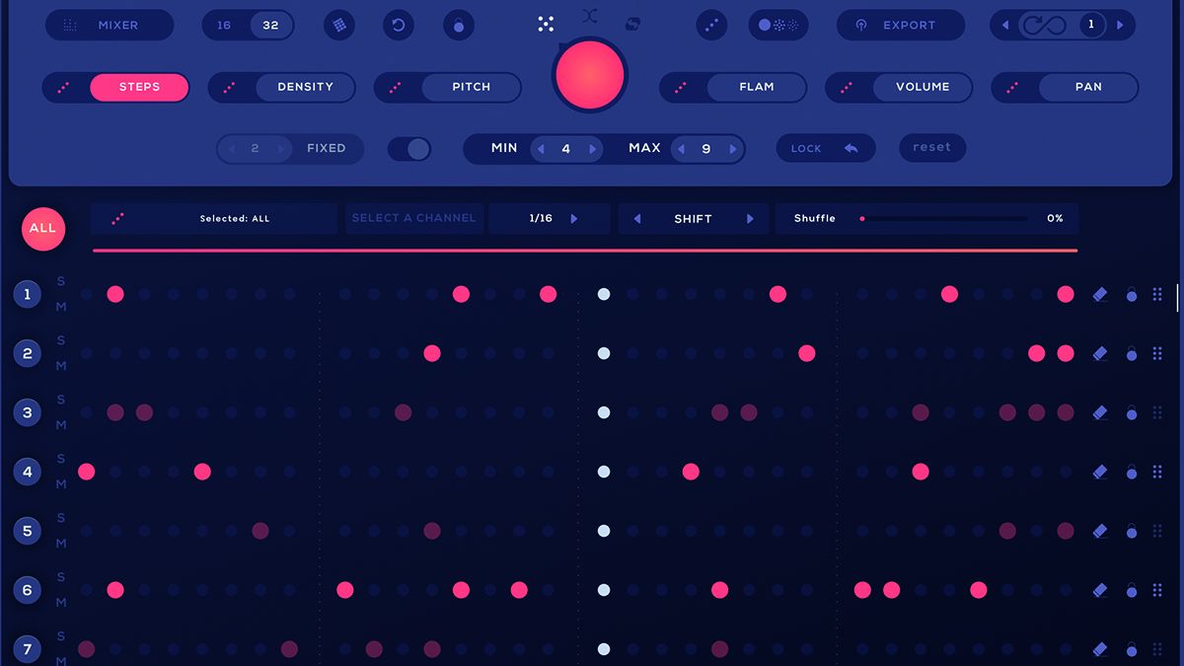Mute channel 6 with its M button
The height and width of the screenshot is (666, 1184).
61,603
